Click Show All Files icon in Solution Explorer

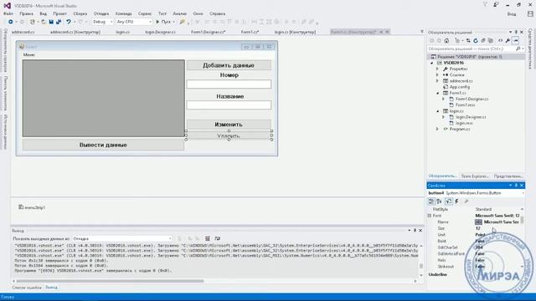(x=491, y=41)
